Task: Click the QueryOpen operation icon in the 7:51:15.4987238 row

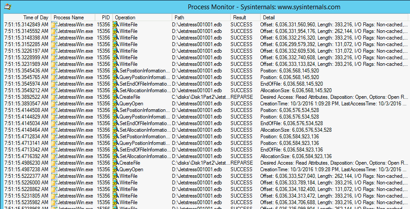Action: point(116,169)
